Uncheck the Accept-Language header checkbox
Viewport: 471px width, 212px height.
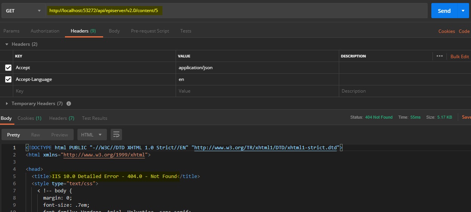tap(8, 79)
